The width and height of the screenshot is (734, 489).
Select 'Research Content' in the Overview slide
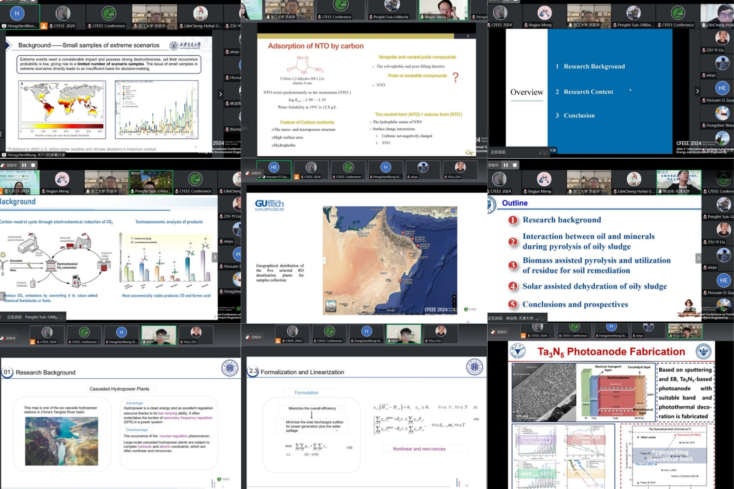(588, 92)
